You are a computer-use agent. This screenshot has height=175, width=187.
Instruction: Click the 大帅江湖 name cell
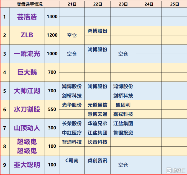click(27, 91)
